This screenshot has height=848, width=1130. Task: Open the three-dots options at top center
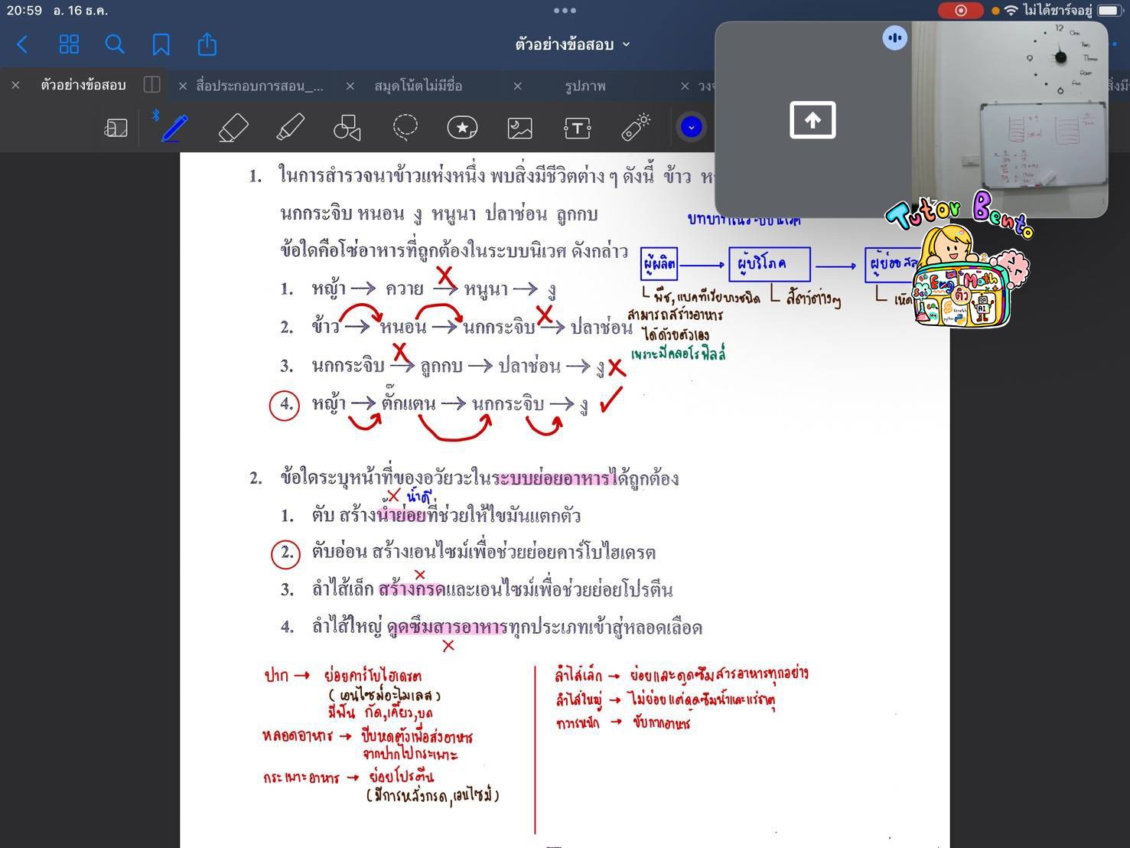tap(565, 11)
